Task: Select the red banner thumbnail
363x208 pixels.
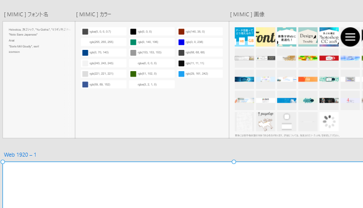Action: click(329, 58)
